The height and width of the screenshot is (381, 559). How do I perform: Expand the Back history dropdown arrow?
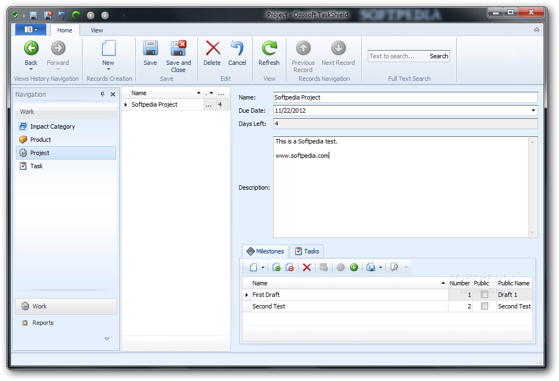[x=31, y=69]
